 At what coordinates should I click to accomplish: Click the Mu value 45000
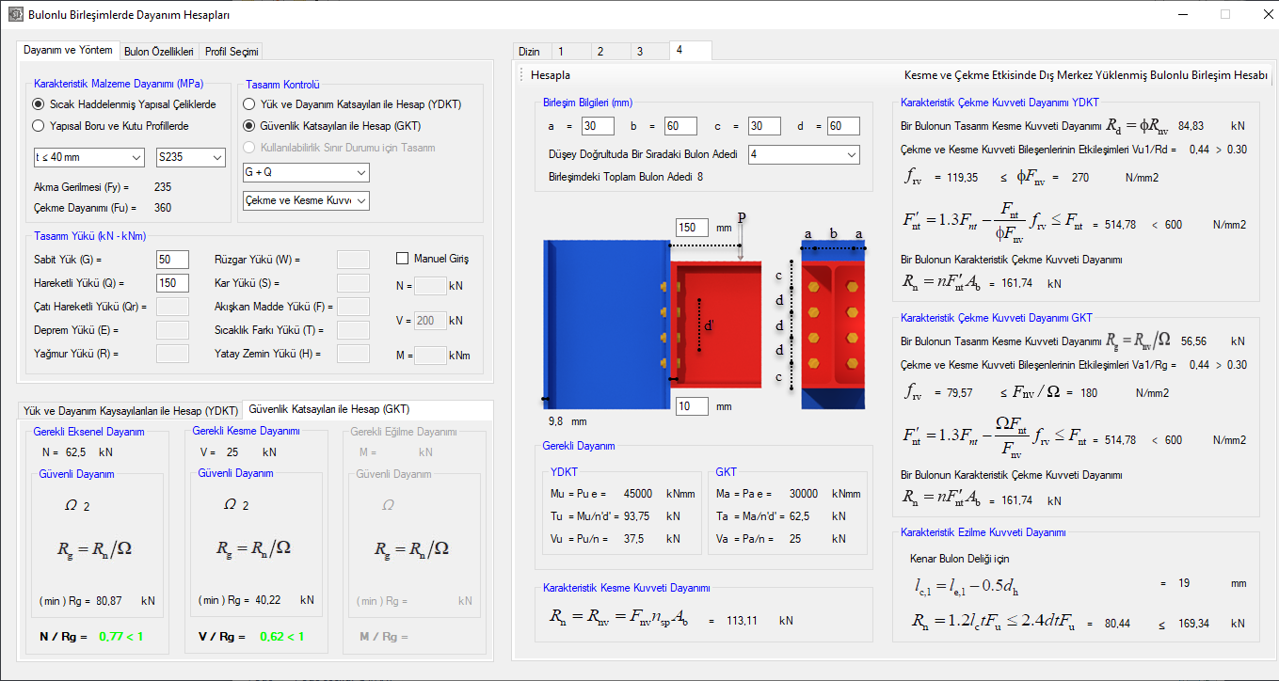point(637,493)
